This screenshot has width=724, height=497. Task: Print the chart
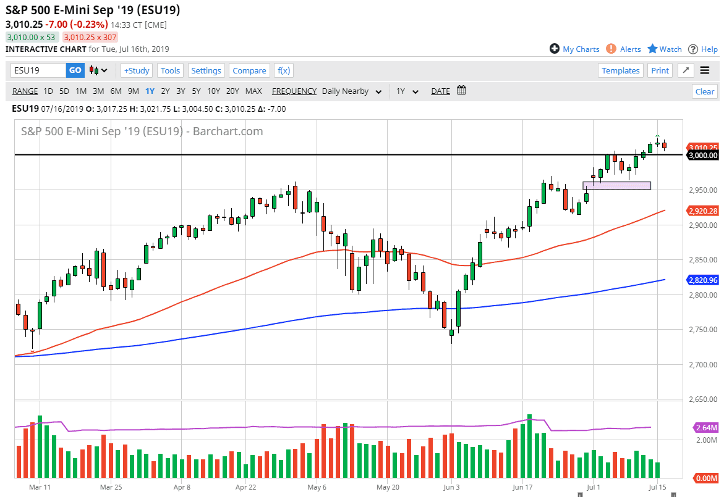point(660,70)
